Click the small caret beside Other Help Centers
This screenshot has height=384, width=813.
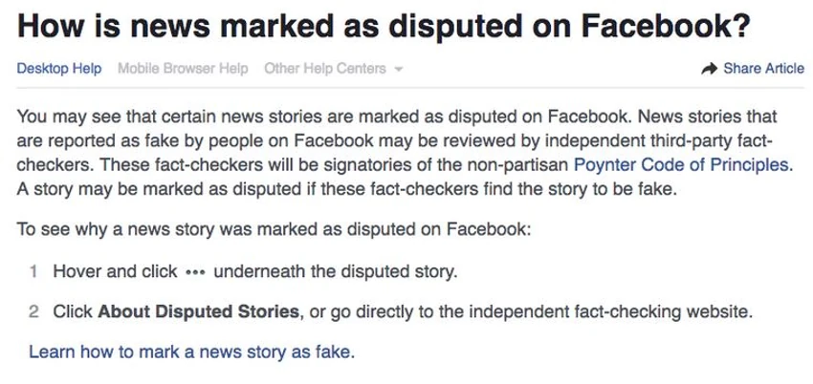398,70
